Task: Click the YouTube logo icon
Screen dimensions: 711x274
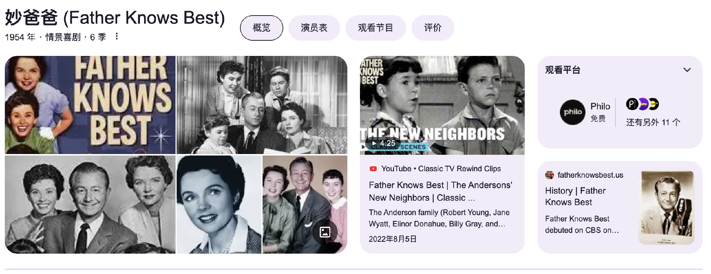Action: coord(373,169)
